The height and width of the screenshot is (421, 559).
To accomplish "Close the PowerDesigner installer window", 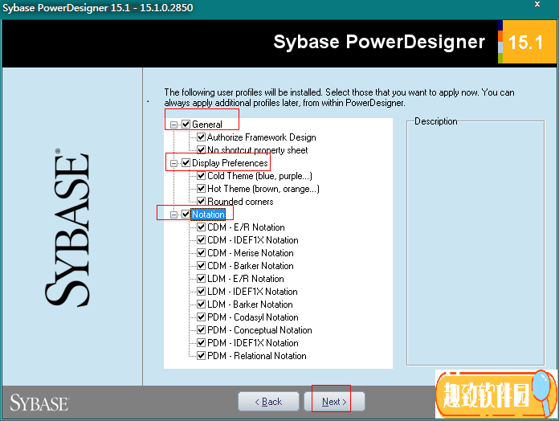I will pyautogui.click(x=537, y=4).
